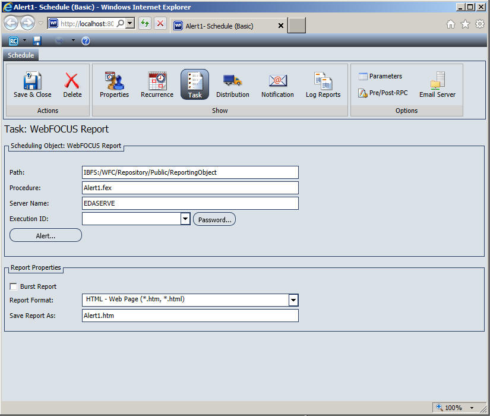The width and height of the screenshot is (490, 416).
Task: Click the grayed undo/redo arrows toolbar icon
Action: click(59, 41)
